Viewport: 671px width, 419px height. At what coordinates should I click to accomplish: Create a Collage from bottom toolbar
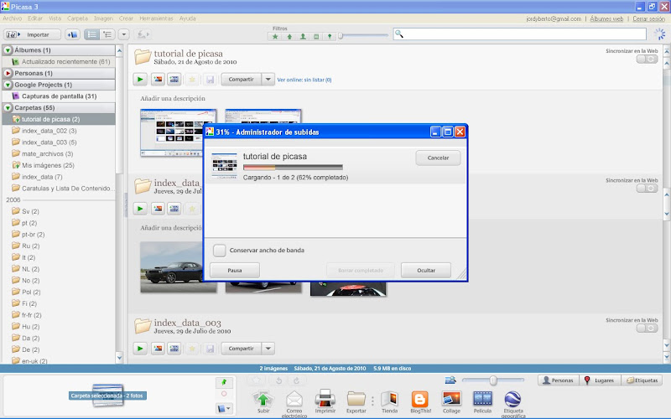click(451, 399)
